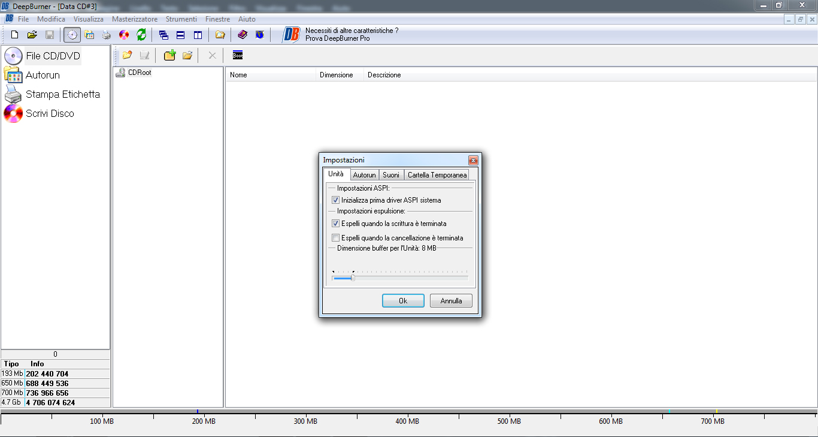This screenshot has height=437, width=818.
Task: Uncheck Inizializza prima driver ASPI sistema
Action: 335,200
